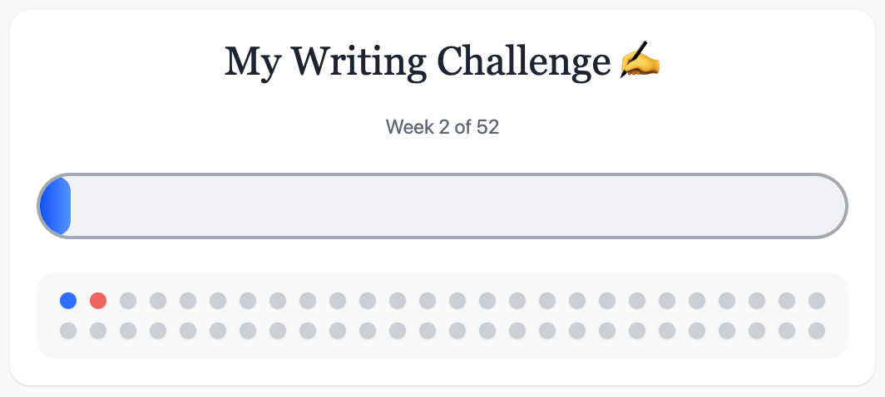Click the second dot in the bottom row

point(98,331)
